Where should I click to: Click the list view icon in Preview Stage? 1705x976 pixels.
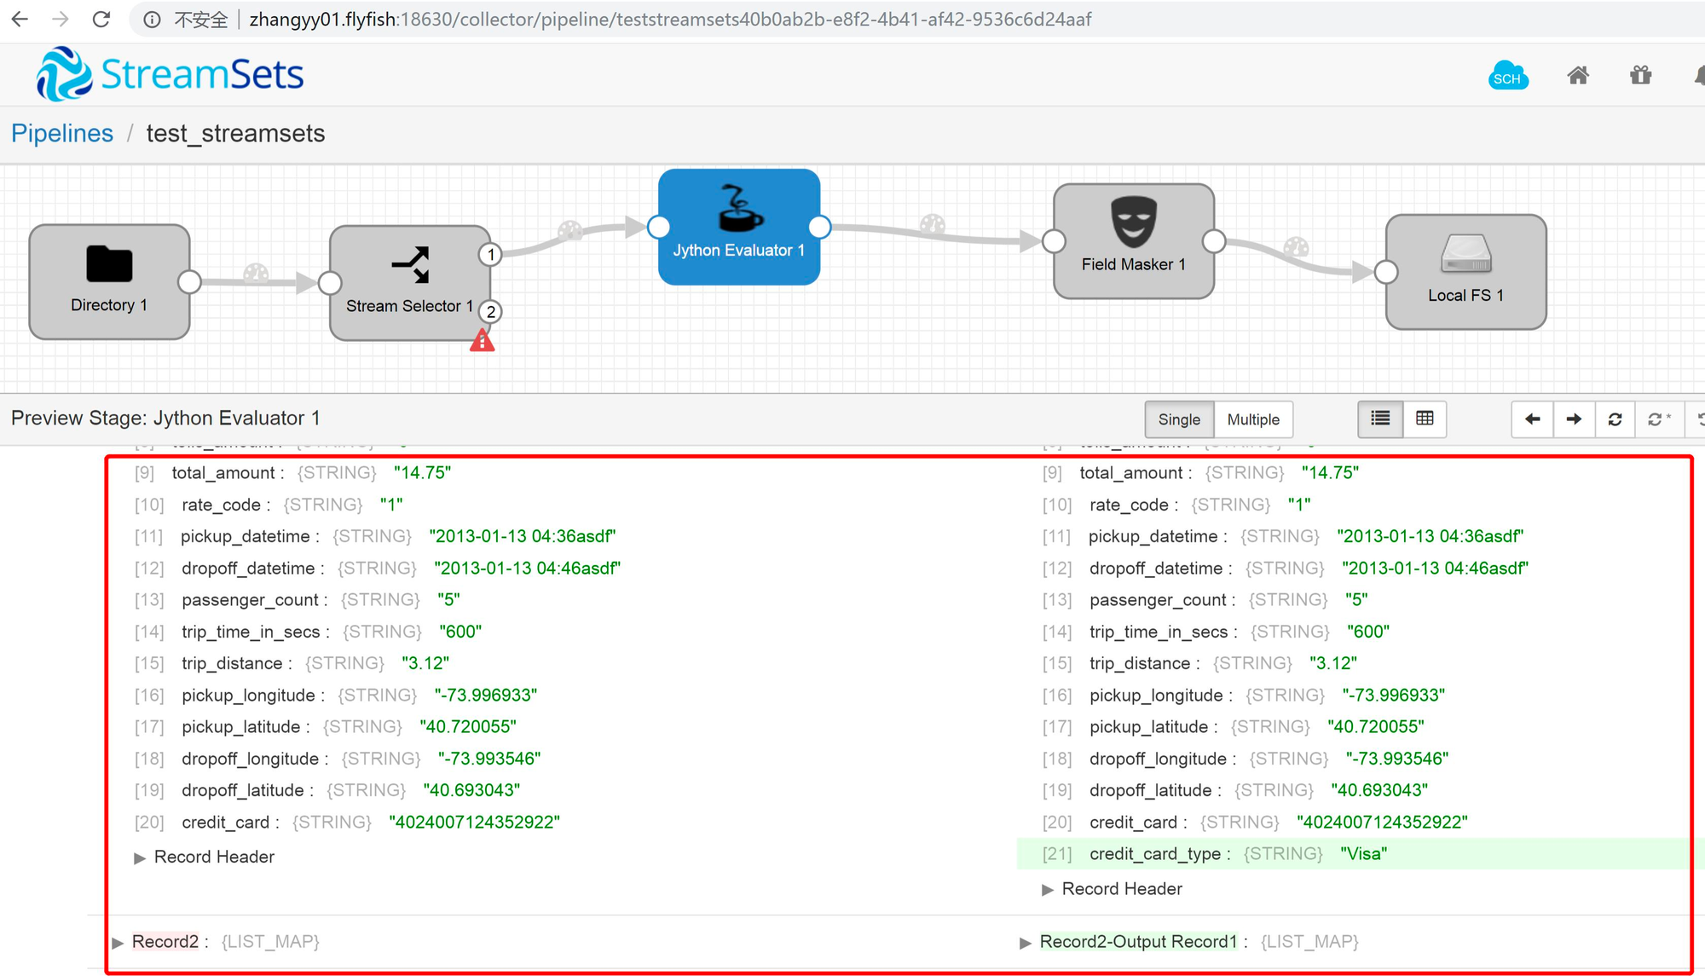(x=1381, y=418)
